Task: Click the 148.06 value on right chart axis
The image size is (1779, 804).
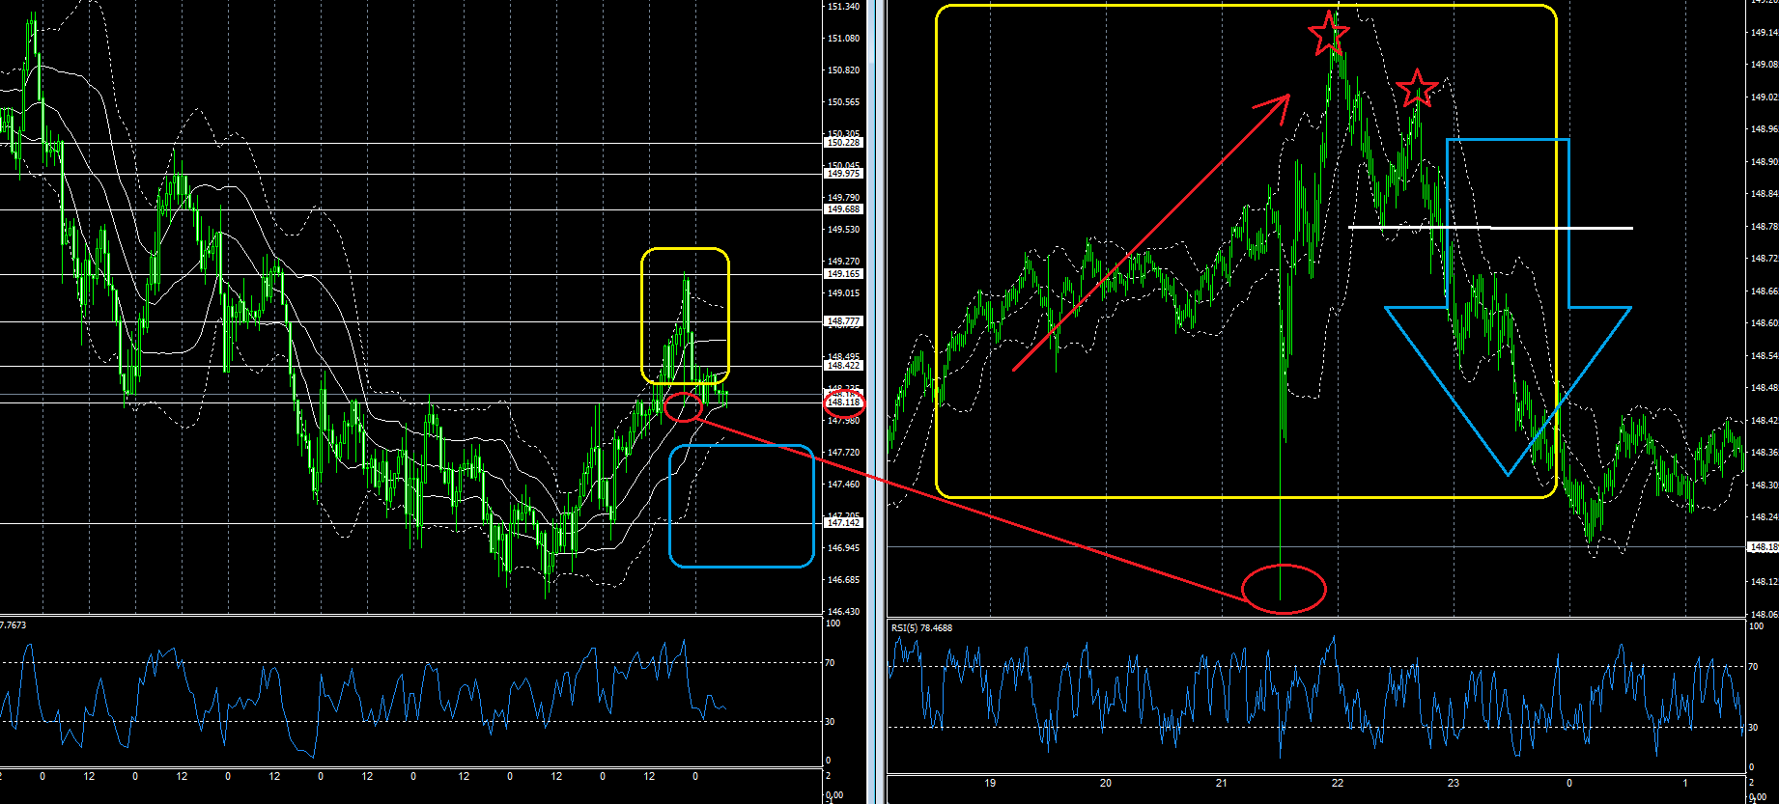Action: 1765,614
